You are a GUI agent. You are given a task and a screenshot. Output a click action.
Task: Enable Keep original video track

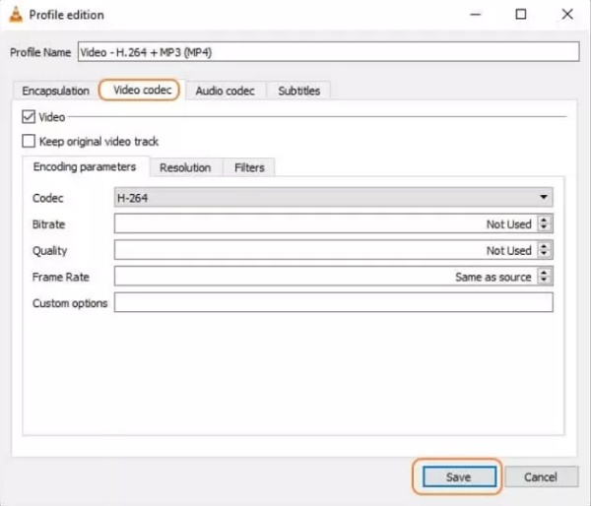[28, 142]
